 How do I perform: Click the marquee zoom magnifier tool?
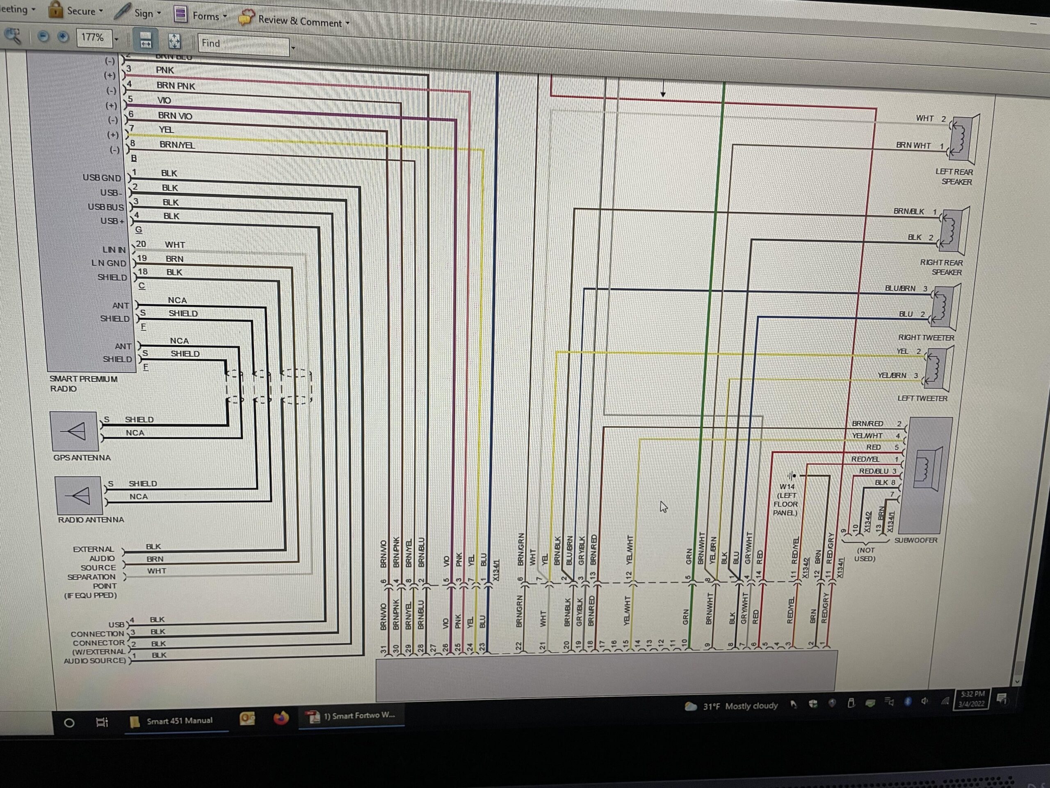[12, 36]
